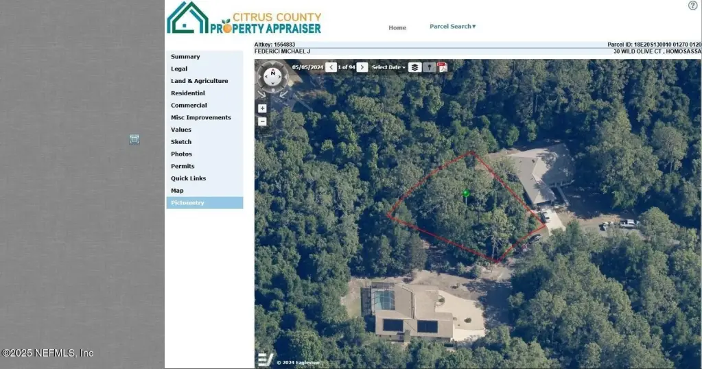Click the small square icon in the gray area
Screen dimensions: 702x369
pyautogui.click(x=134, y=139)
